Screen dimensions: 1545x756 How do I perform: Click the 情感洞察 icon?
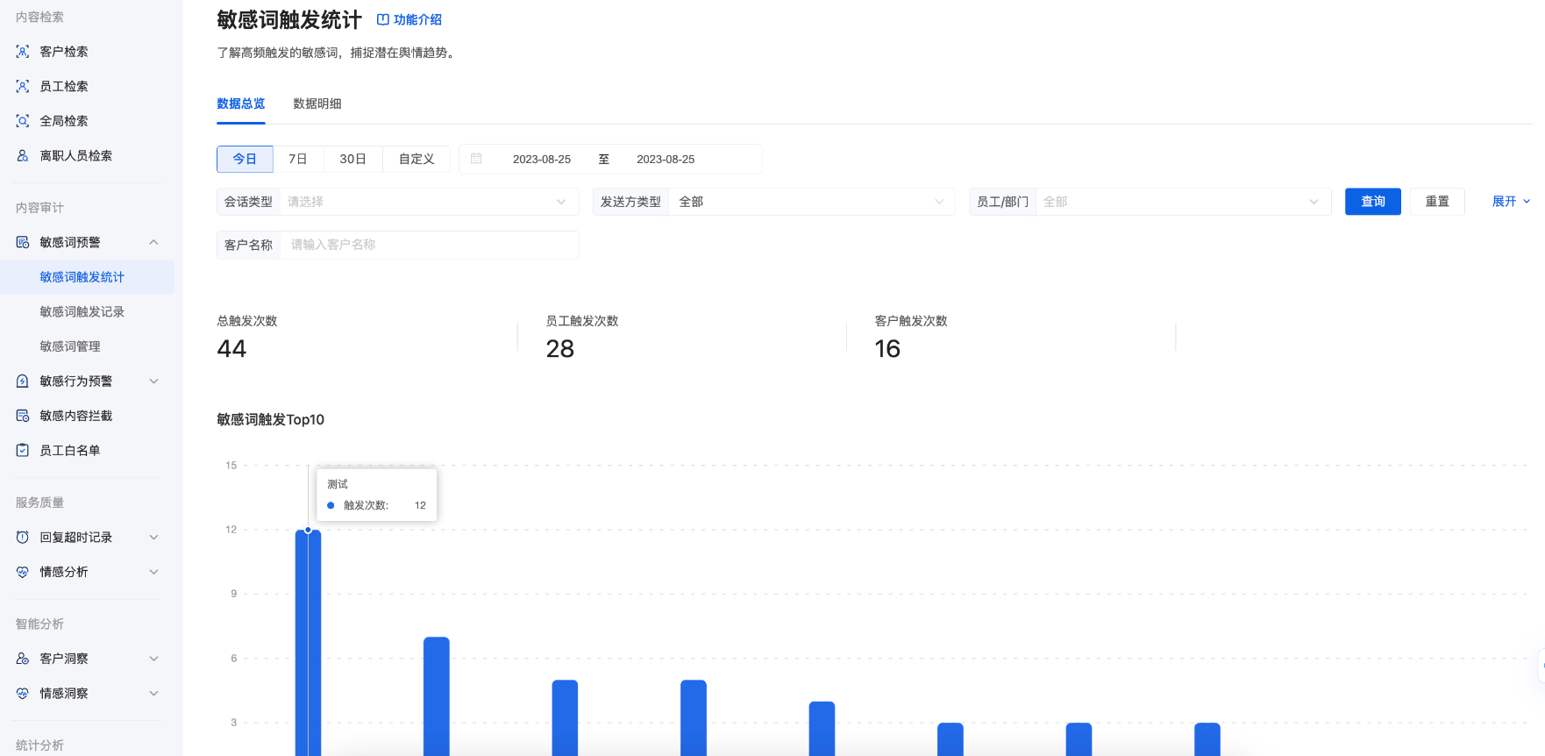tap(23, 693)
